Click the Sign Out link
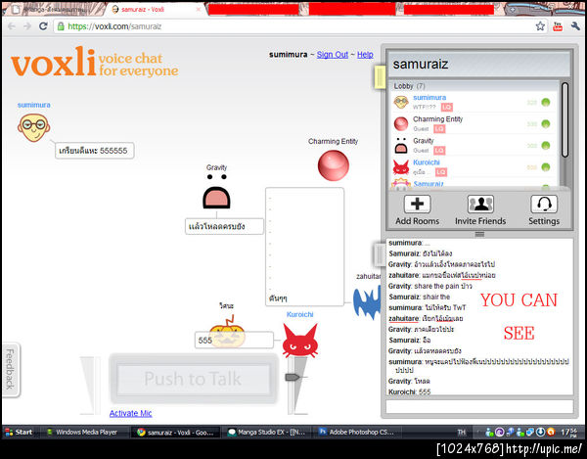Viewport: 587px width, 459px height. tap(333, 55)
